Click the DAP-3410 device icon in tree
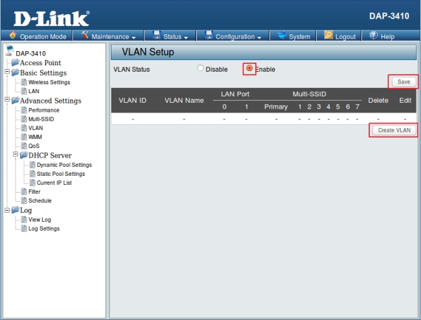This screenshot has height=320, width=421. click(x=8, y=53)
